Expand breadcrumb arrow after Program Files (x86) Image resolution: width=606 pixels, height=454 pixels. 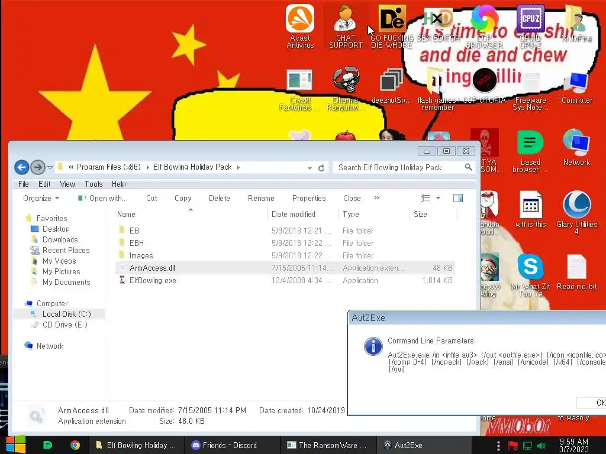(147, 167)
